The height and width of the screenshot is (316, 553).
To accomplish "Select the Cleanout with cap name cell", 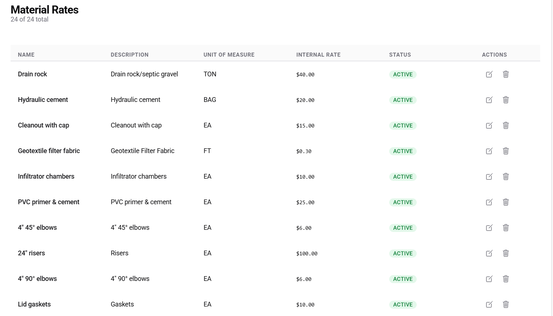I will pyautogui.click(x=43, y=125).
